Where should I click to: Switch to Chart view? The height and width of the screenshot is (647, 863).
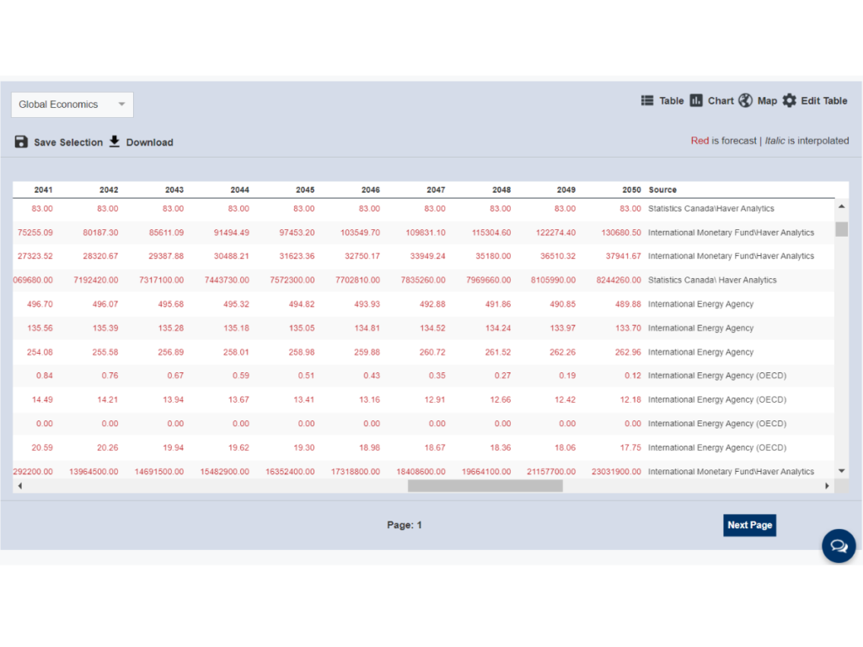coord(721,100)
